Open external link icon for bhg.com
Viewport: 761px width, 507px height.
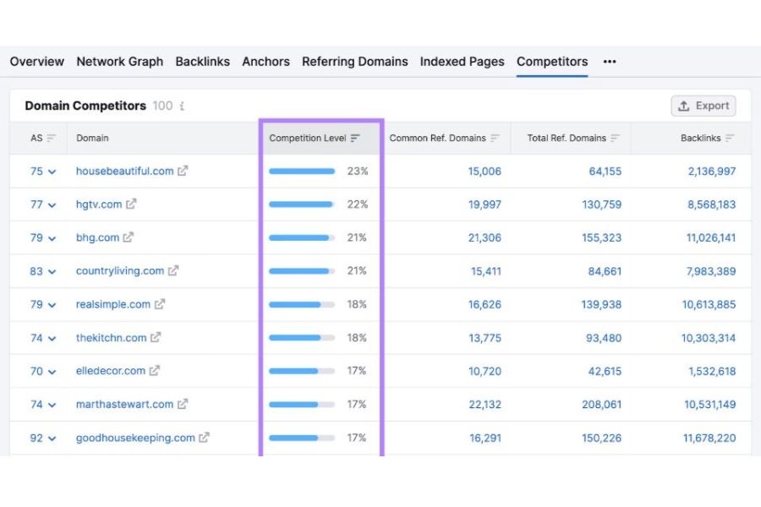[129, 237]
